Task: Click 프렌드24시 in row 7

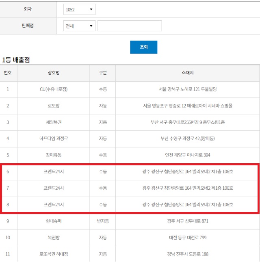Action: tap(54, 188)
